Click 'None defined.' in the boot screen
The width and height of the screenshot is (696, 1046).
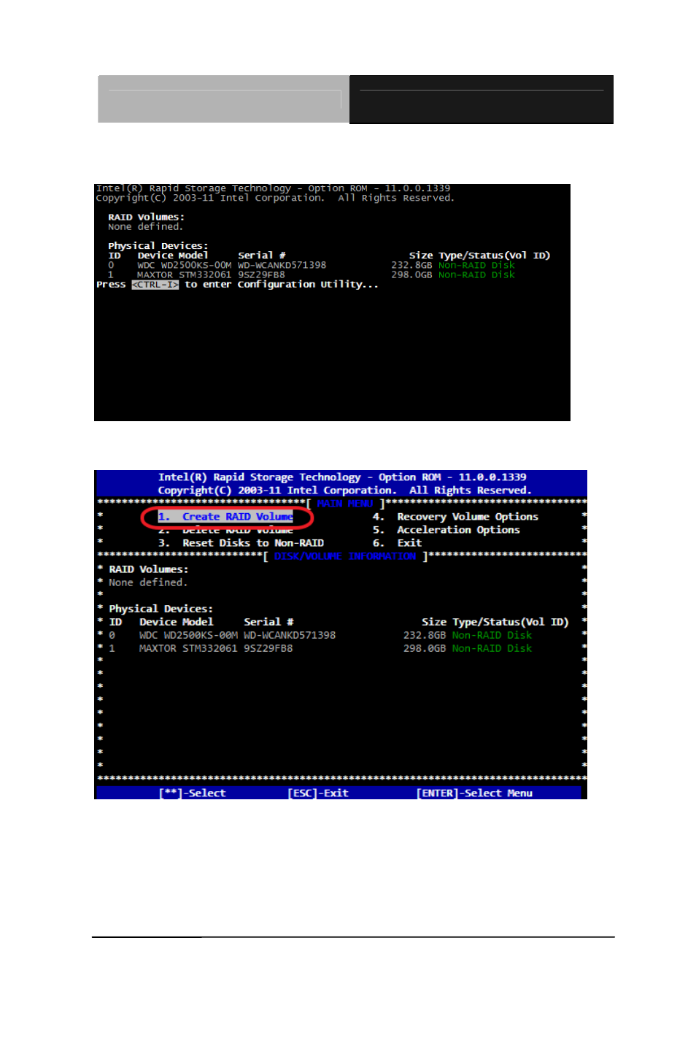[145, 227]
